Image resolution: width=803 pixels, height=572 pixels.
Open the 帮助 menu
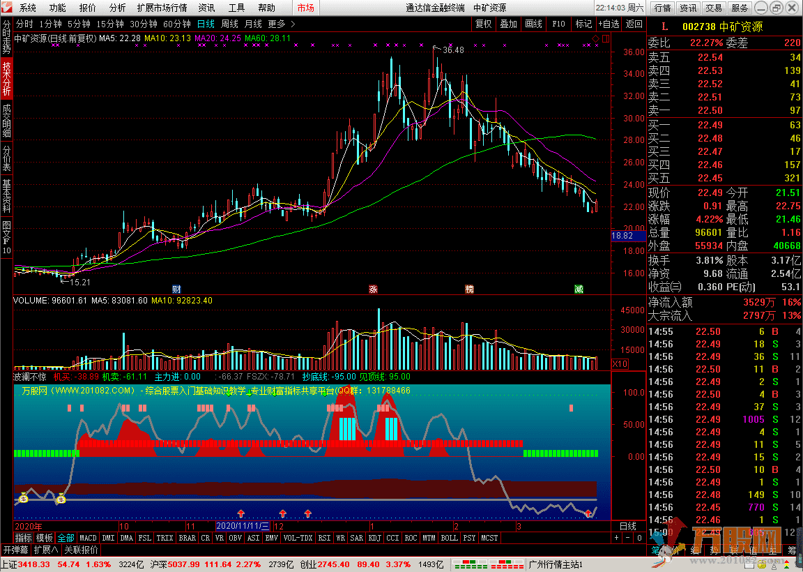point(266,8)
